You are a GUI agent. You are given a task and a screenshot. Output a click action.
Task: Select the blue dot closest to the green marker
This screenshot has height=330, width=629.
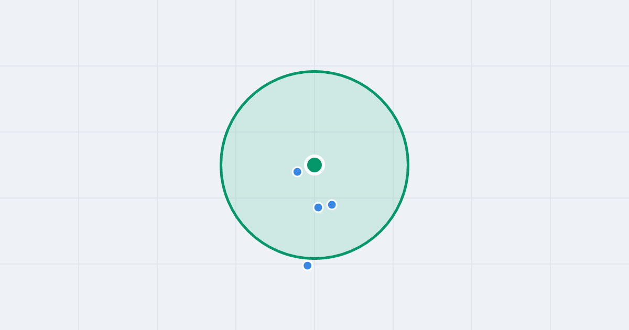(x=297, y=172)
